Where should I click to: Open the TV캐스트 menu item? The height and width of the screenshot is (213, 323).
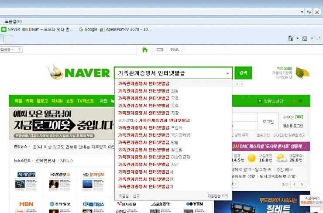tap(86, 101)
